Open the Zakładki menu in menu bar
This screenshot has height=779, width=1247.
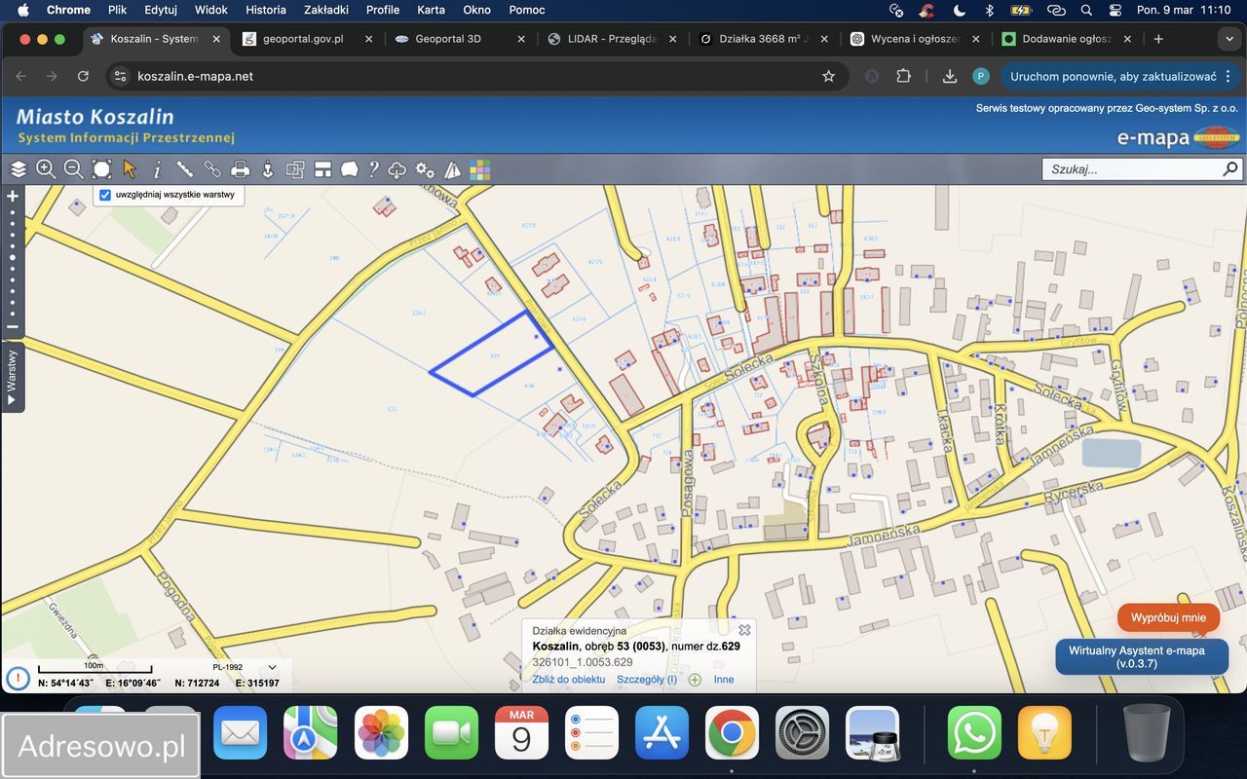pyautogui.click(x=326, y=10)
